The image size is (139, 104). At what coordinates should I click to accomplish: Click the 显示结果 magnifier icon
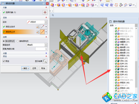[x=45, y=61]
